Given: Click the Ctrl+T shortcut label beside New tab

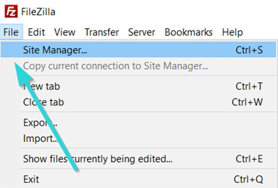Looking at the screenshot, I should click(249, 86).
